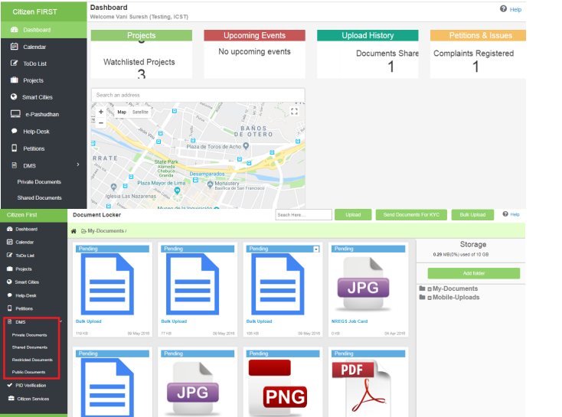Click the map zoom in plus button
The width and height of the screenshot is (562, 417).
click(101, 112)
